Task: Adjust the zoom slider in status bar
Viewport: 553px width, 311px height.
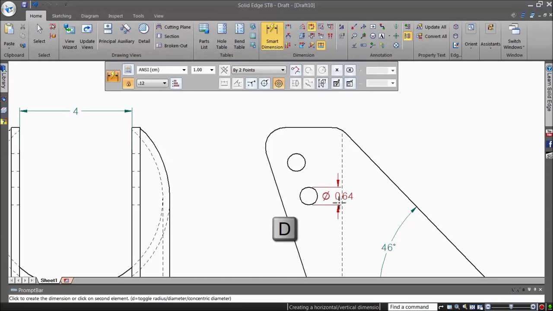Action: tap(511, 307)
